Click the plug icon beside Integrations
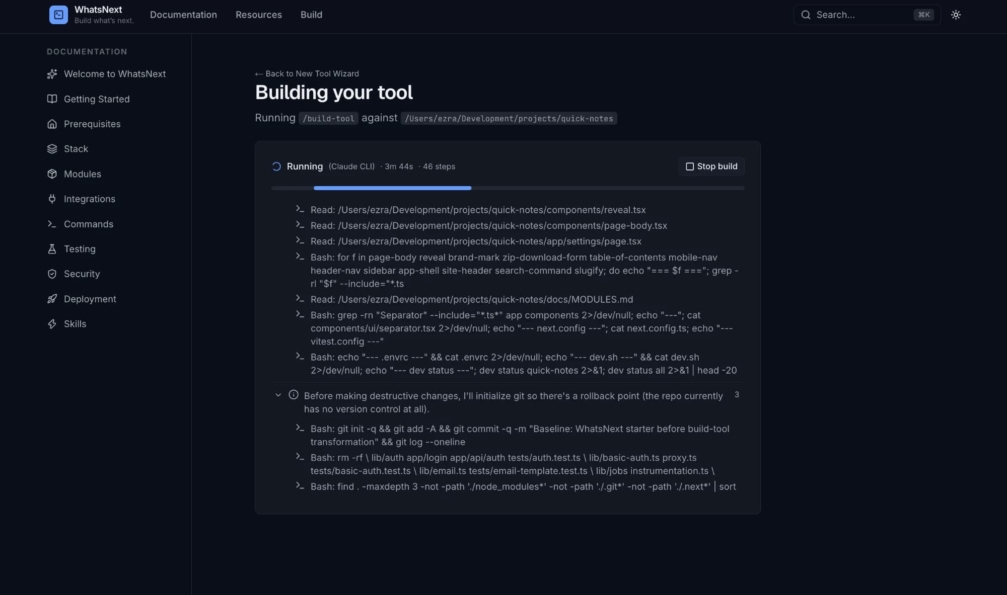 (x=52, y=199)
